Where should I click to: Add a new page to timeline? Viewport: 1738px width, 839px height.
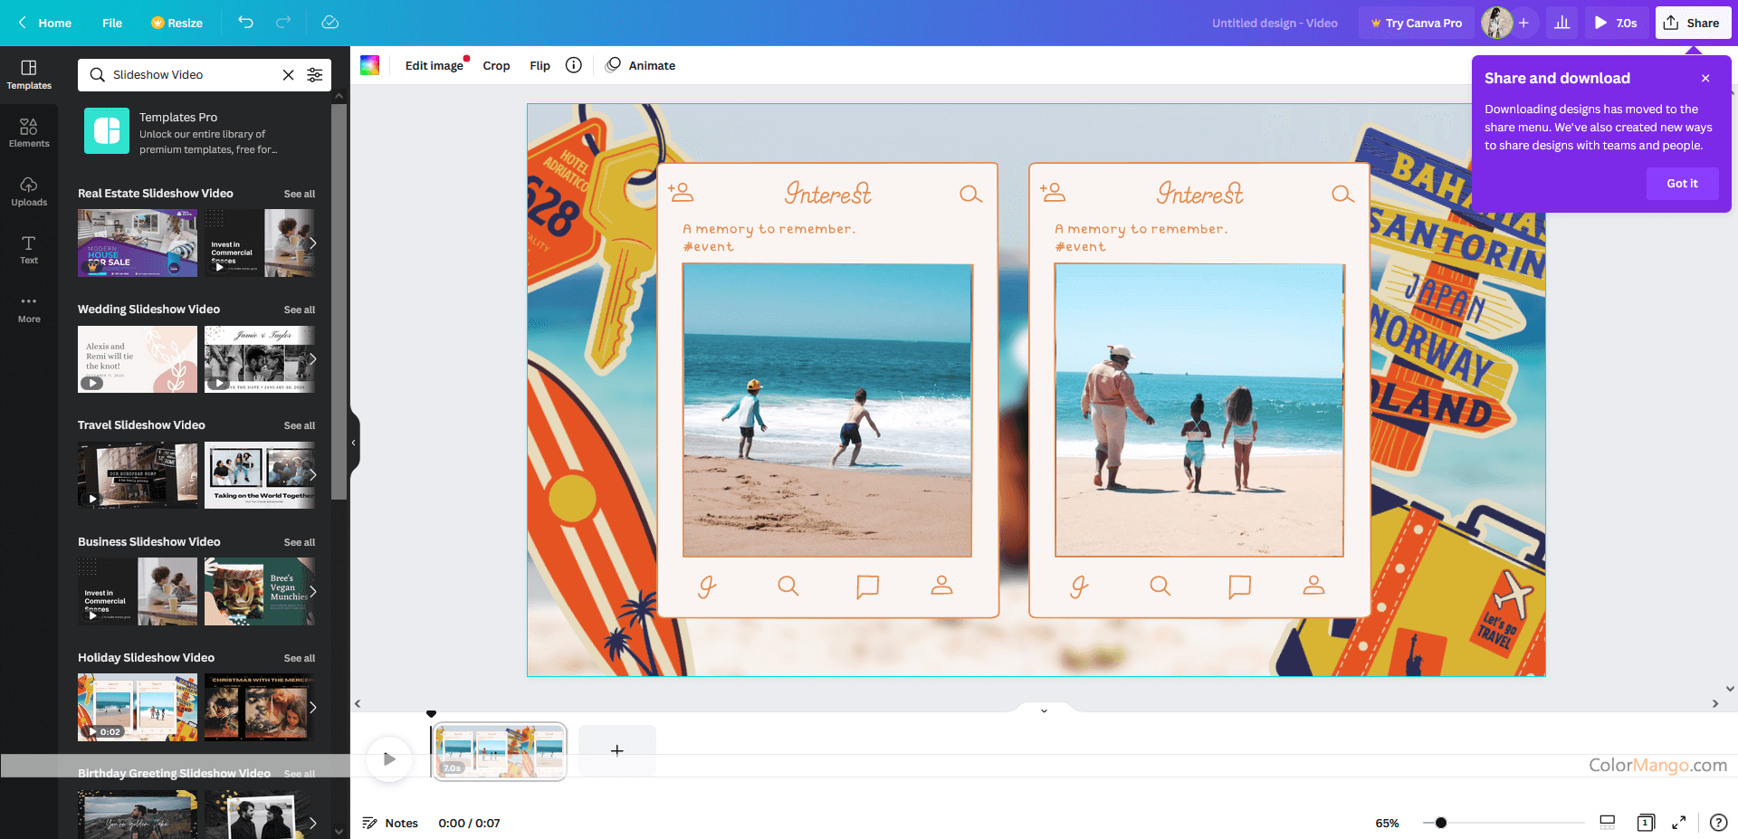point(616,750)
